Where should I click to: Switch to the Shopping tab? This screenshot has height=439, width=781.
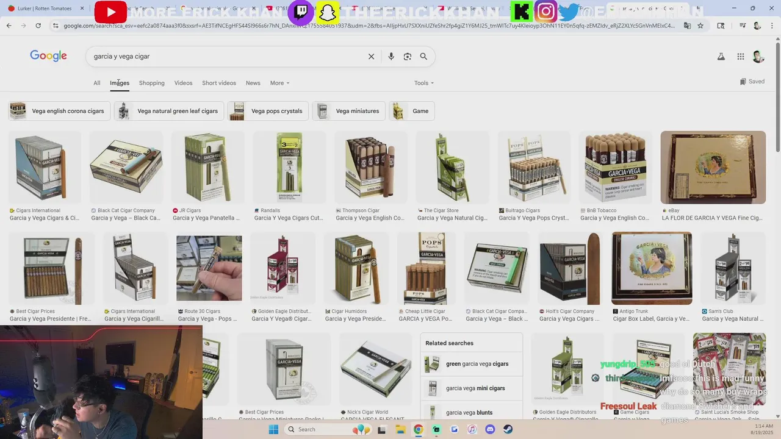[151, 83]
